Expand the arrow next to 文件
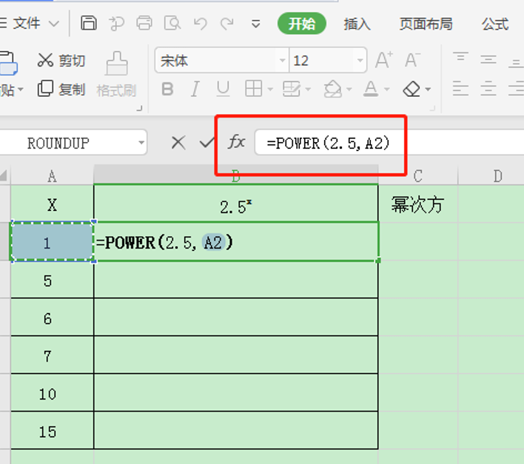Image resolution: width=524 pixels, height=464 pixels. click(53, 24)
